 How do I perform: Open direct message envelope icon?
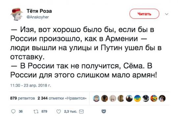81,112
